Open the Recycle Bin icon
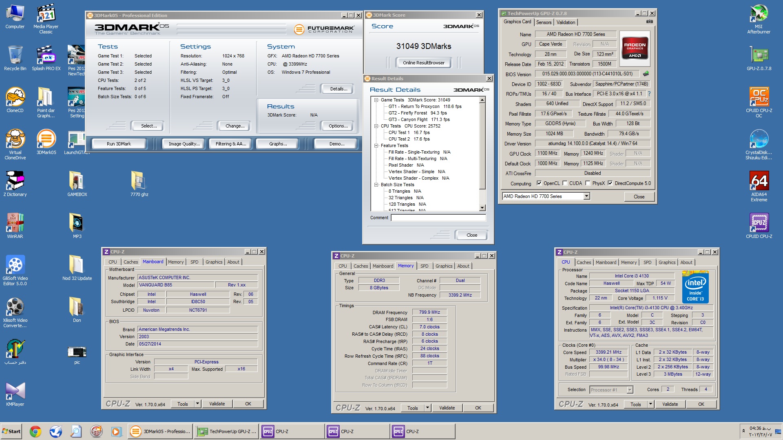This screenshot has width=783, height=440. 15,58
